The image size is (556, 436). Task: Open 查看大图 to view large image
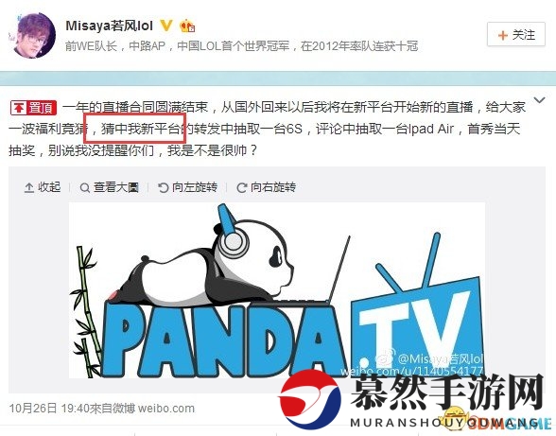pyautogui.click(x=110, y=187)
